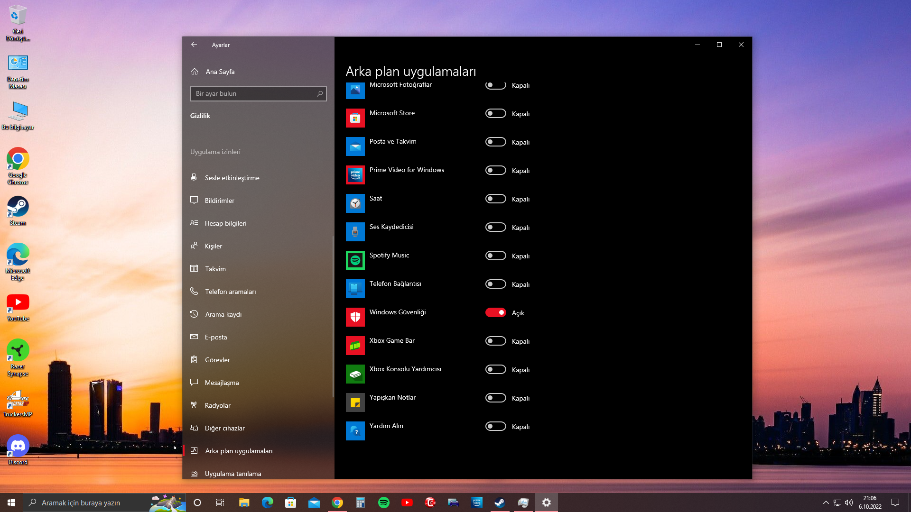Turn off Windows Güvenliği background toggle

click(495, 312)
